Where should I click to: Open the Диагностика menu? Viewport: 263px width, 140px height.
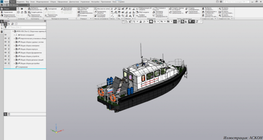(74, 2)
